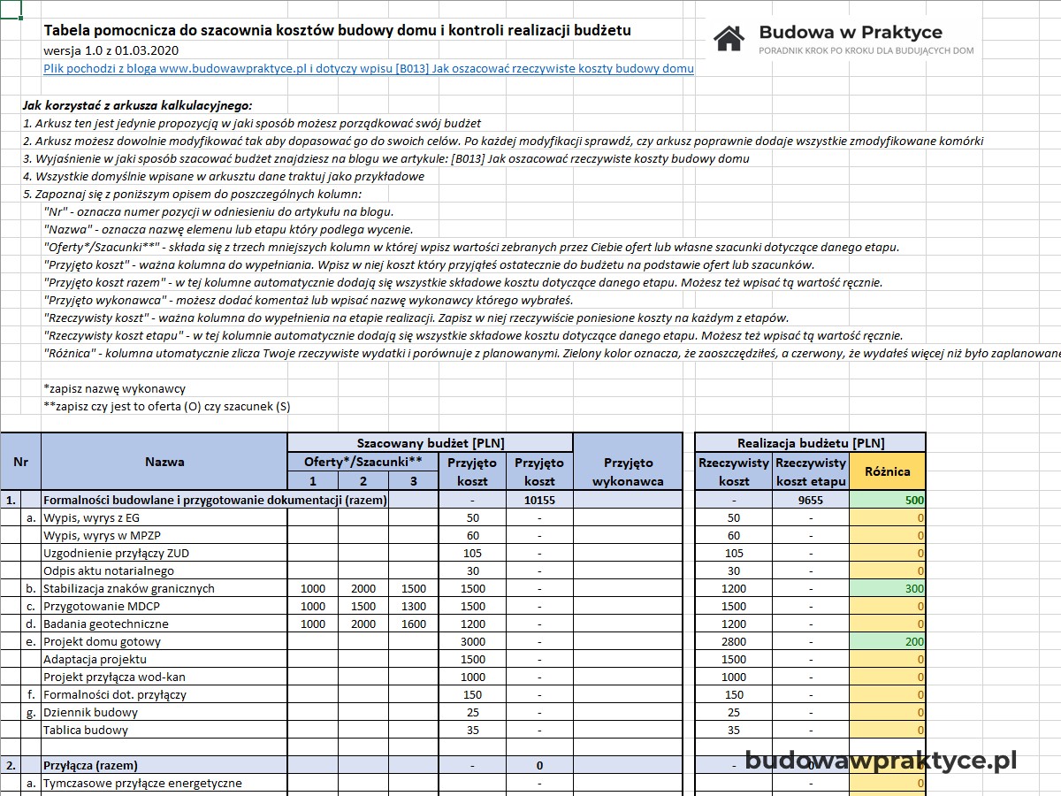Click the offer column header '2'

[363, 480]
